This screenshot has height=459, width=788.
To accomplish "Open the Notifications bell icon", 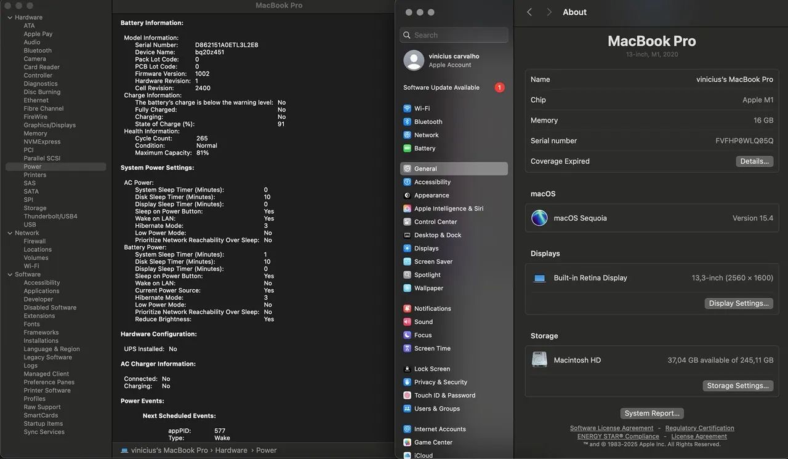I will (407, 308).
